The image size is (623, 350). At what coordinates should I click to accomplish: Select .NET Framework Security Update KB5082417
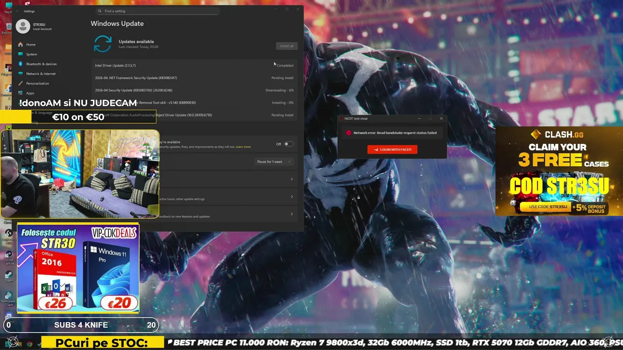195,78
